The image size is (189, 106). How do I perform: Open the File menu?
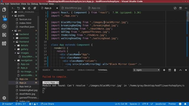click(2, 4)
